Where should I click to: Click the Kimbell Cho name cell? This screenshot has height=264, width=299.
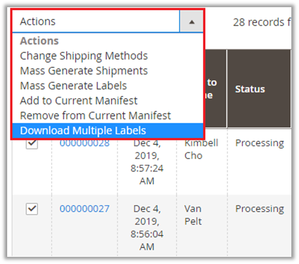pos(200,149)
